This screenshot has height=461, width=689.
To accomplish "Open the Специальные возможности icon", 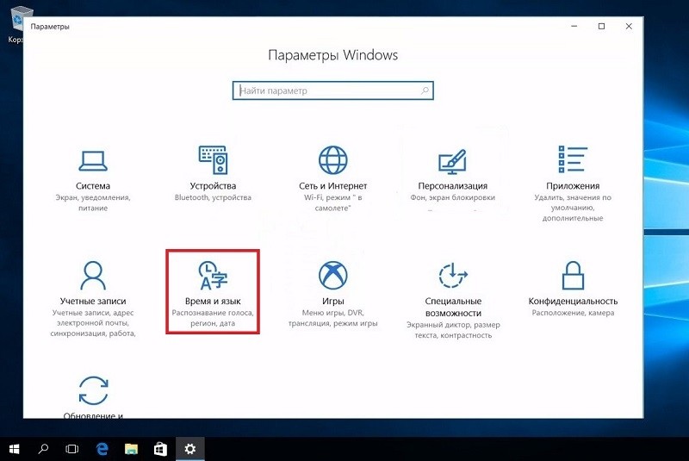I will 453,276.
